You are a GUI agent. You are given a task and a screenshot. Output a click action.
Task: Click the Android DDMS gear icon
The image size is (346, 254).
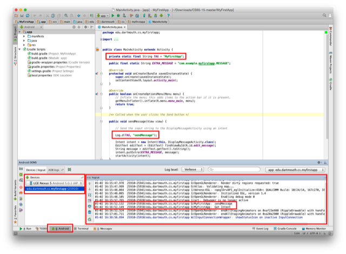click(x=319, y=163)
